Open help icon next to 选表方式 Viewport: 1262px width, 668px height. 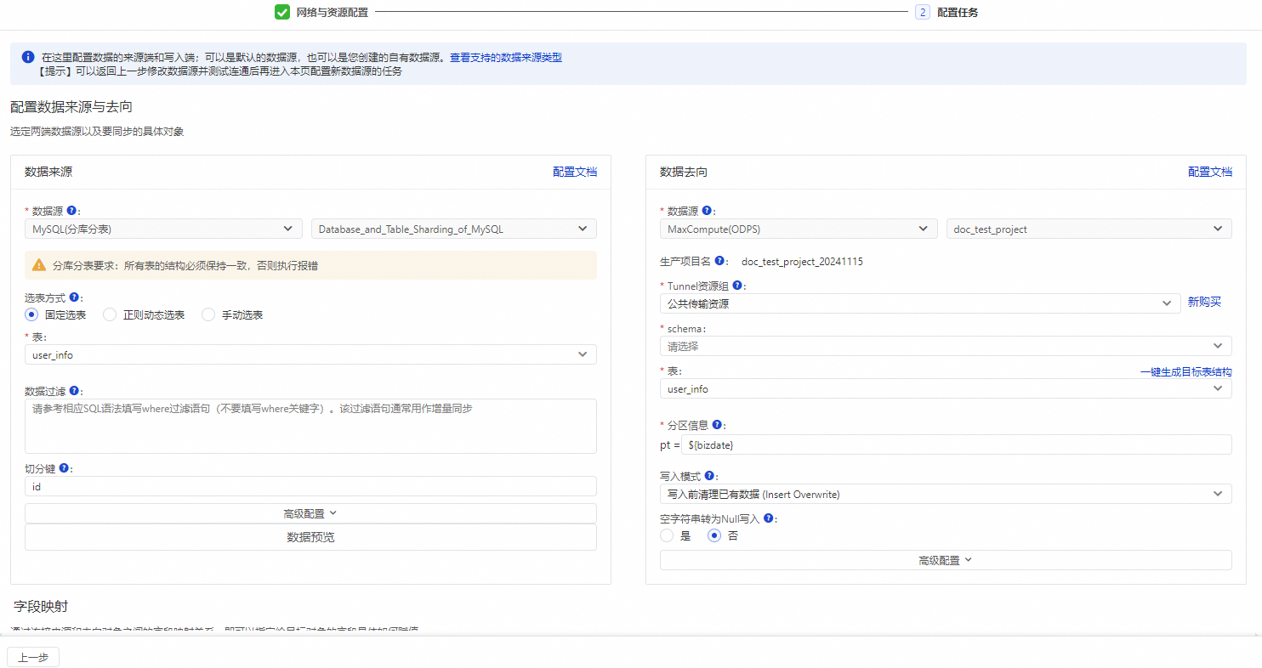pyautogui.click(x=74, y=297)
